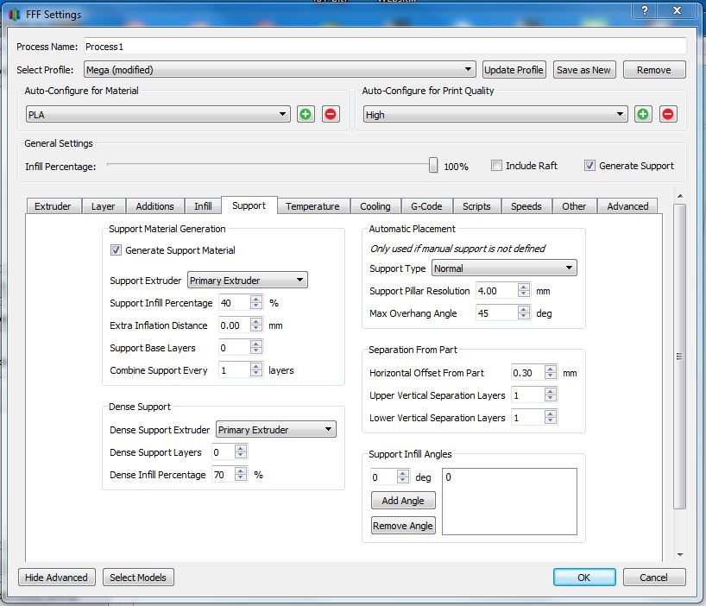Click green add icon for print quality
706x606 pixels.
point(643,114)
